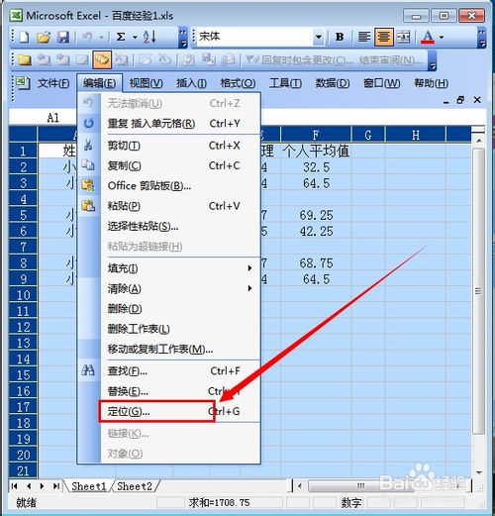Open the 格式(O) menu
The width and height of the screenshot is (495, 516).
[x=238, y=83]
